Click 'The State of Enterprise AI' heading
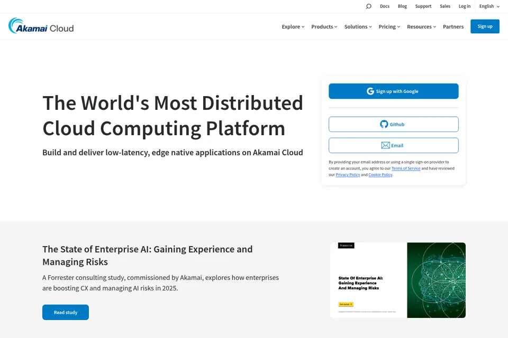 coord(148,255)
